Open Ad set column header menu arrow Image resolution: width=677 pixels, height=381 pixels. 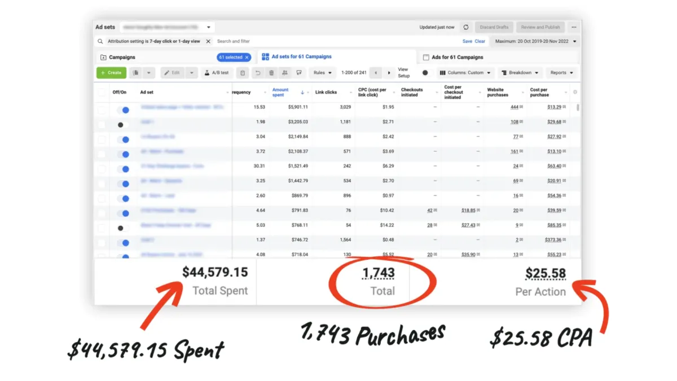click(227, 93)
